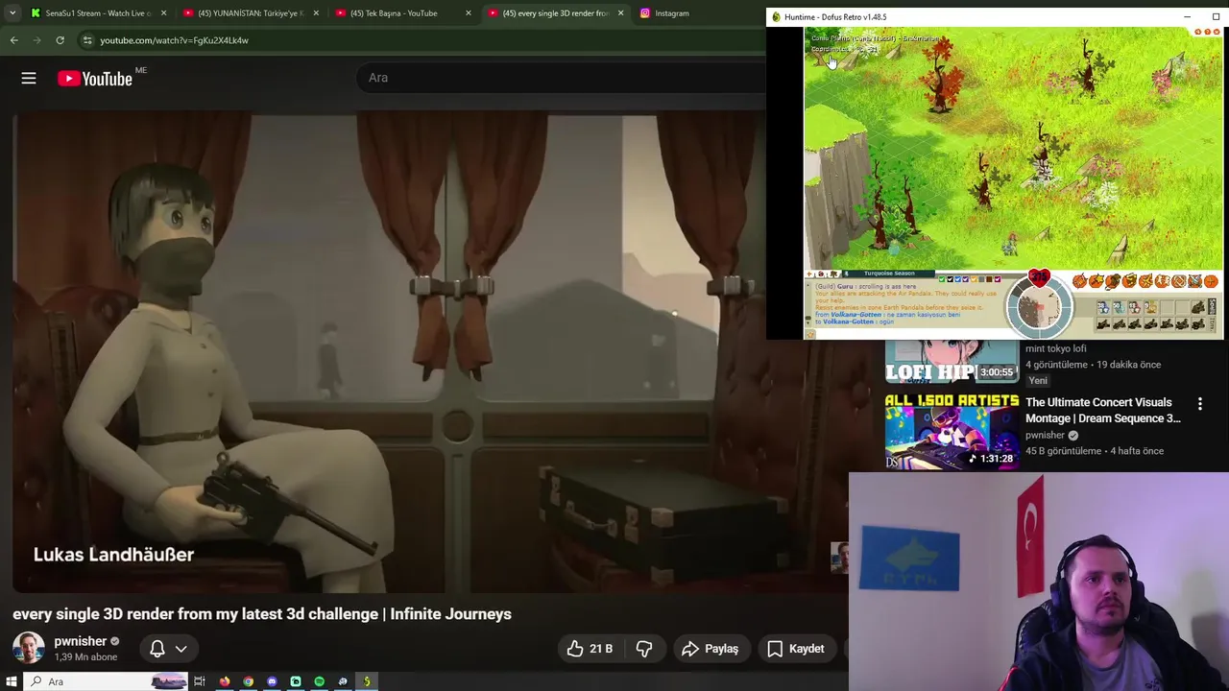Open Firefox from the taskbar

[x=225, y=681]
